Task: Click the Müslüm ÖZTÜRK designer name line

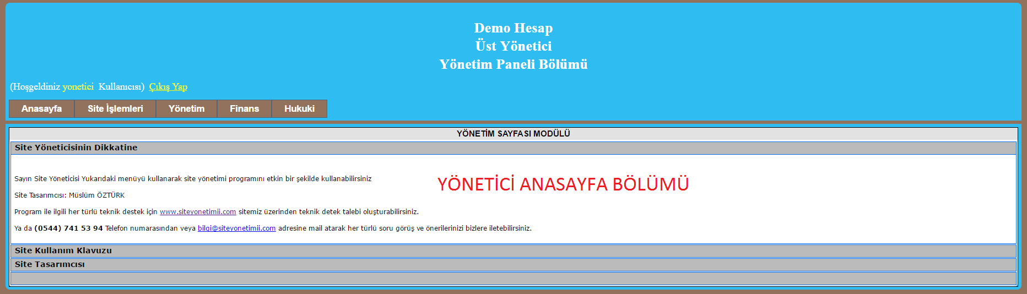Action: pyautogui.click(x=96, y=195)
